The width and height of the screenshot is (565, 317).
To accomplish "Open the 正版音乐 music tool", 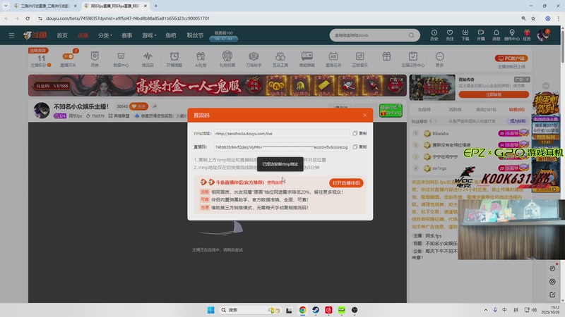I will coord(359,59).
